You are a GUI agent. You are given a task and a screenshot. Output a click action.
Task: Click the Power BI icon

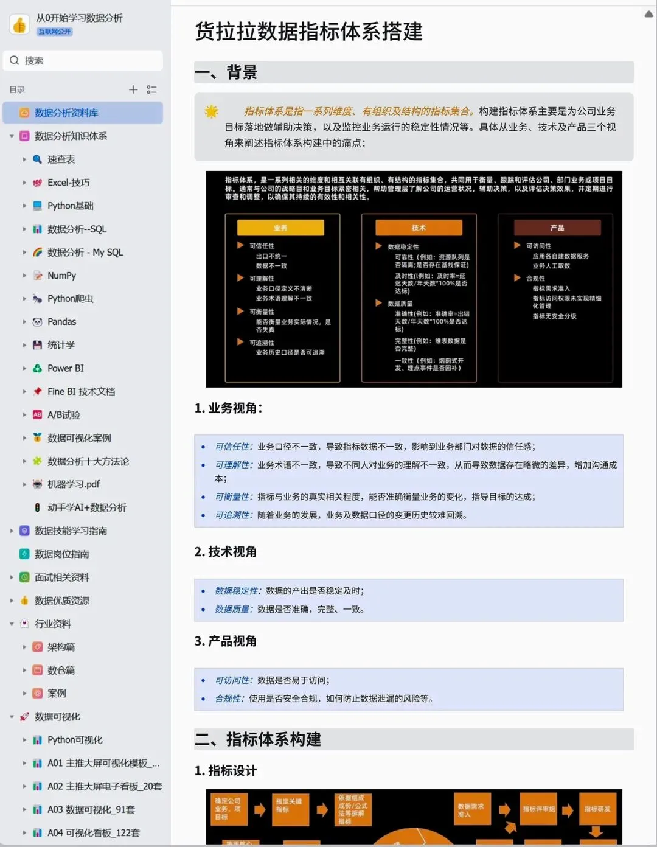[x=37, y=368]
